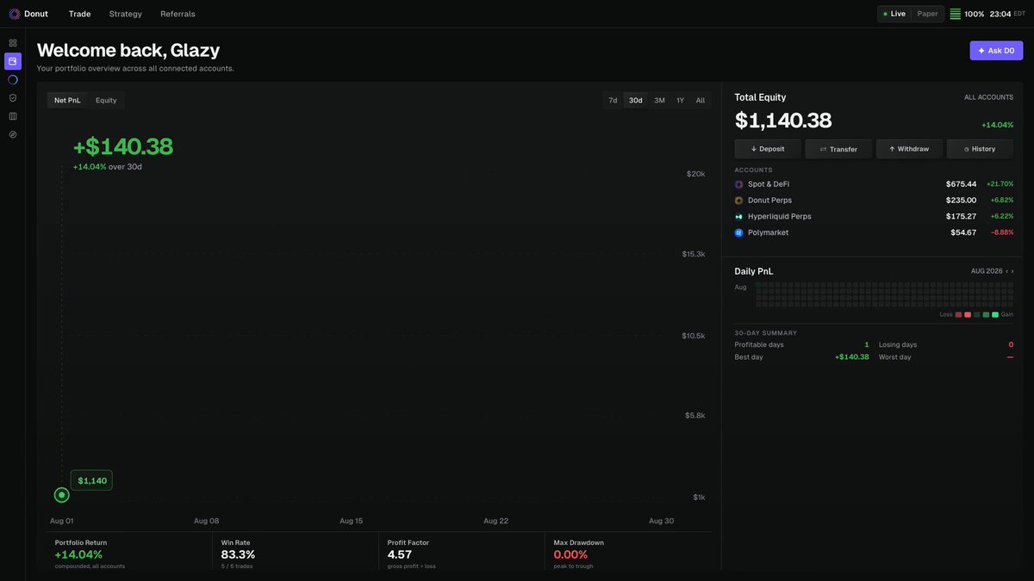
Task: Click the Ask D0 button
Action: pos(996,51)
